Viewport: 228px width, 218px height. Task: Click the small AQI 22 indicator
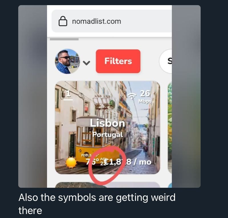point(103,162)
